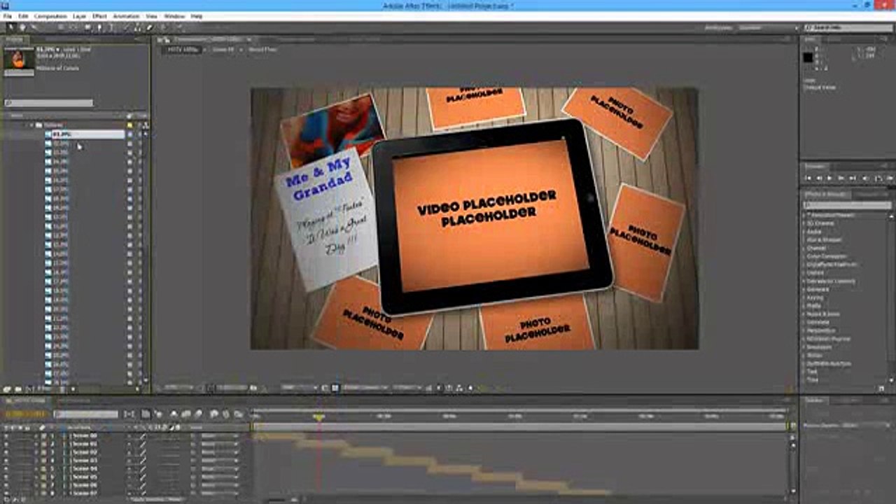Toggle Live Update icon in timeline
Screen dimensions: 896x504
tap(146, 414)
